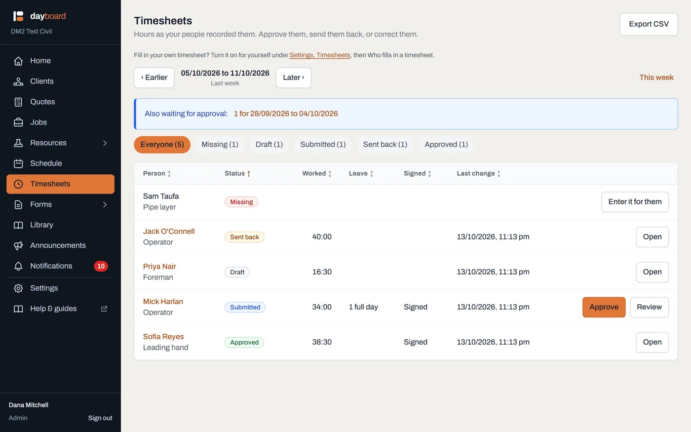The height and width of the screenshot is (432, 691).
Task: Sign out of Dana Mitchell's account
Action: coord(100,418)
